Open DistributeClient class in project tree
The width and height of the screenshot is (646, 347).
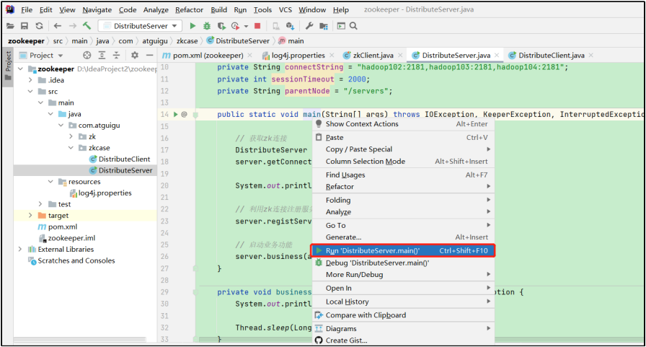click(124, 159)
